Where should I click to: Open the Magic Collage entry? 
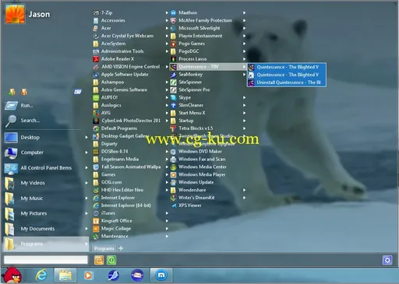click(131, 229)
